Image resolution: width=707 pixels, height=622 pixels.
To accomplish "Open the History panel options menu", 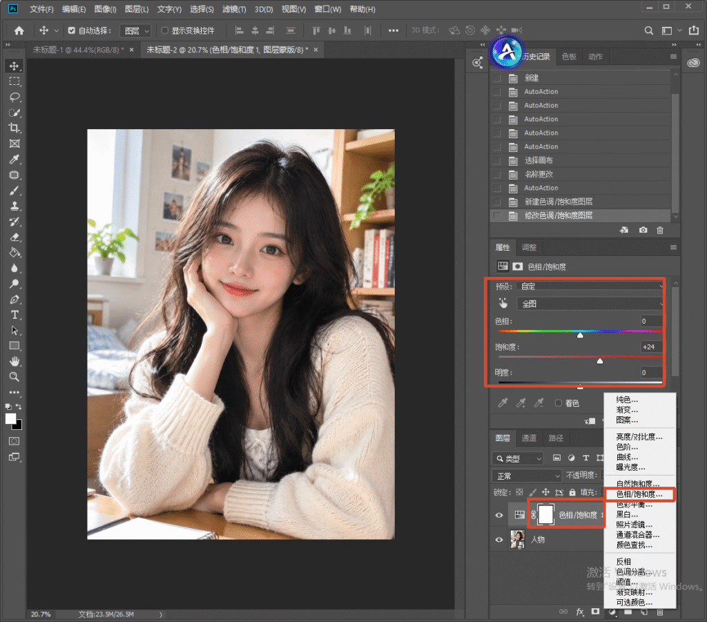I will (x=673, y=57).
